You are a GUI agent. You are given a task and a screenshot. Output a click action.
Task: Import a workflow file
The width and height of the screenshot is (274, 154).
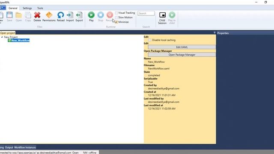tap(70, 17)
